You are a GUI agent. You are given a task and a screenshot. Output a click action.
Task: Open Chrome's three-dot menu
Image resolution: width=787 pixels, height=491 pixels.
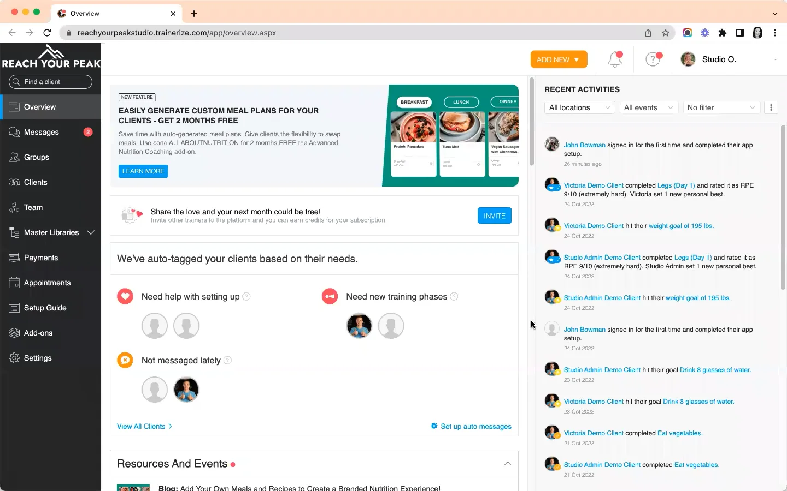(x=775, y=33)
